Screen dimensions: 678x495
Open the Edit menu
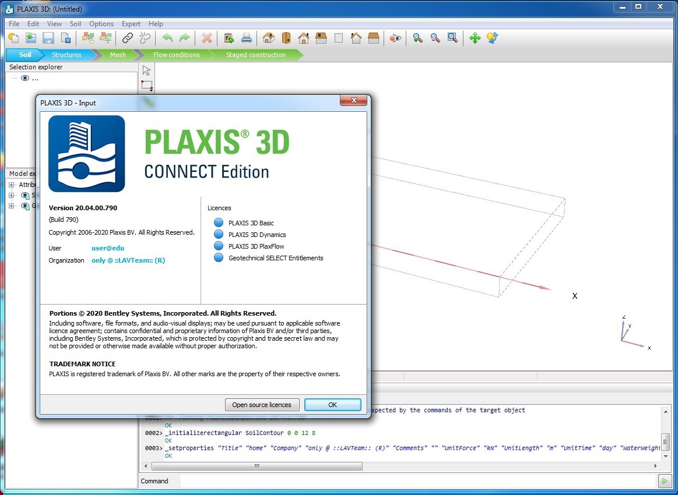pos(33,24)
